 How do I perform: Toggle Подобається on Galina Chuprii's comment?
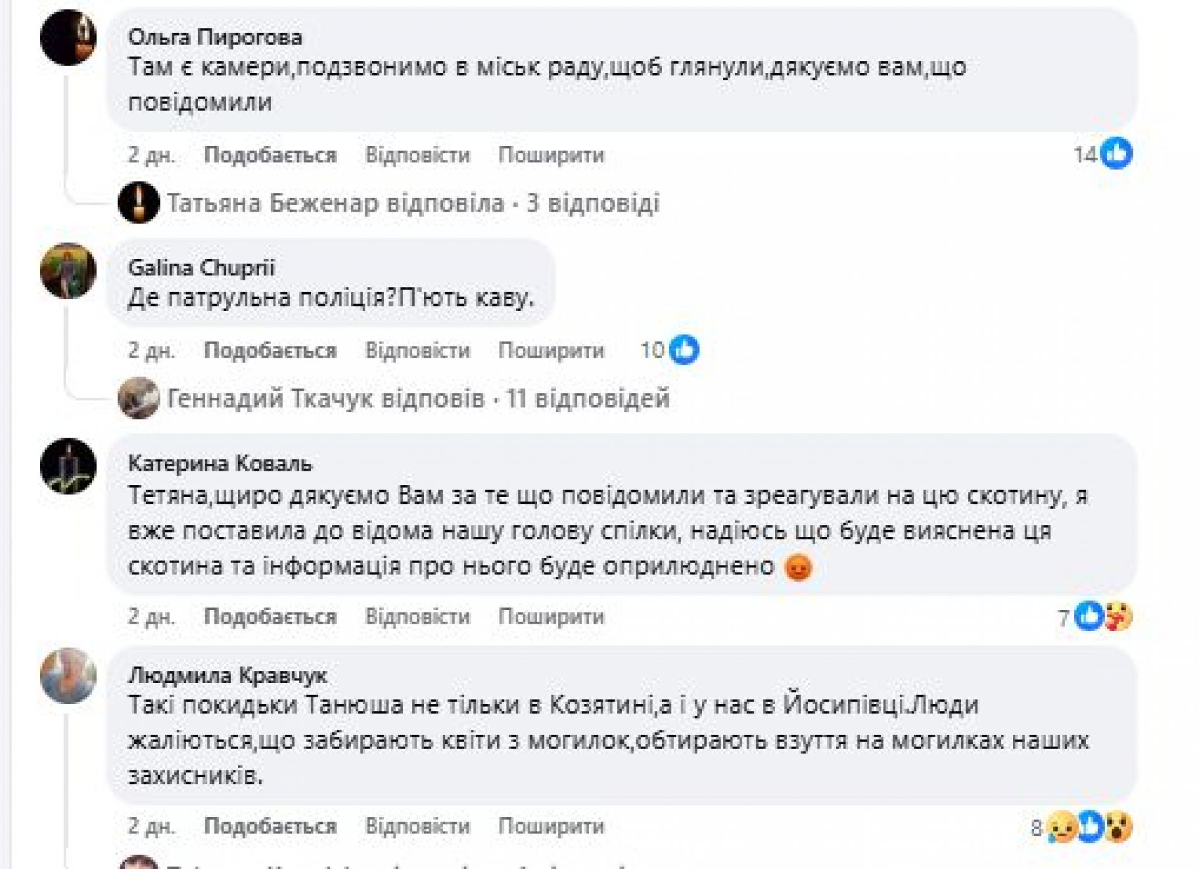(270, 350)
